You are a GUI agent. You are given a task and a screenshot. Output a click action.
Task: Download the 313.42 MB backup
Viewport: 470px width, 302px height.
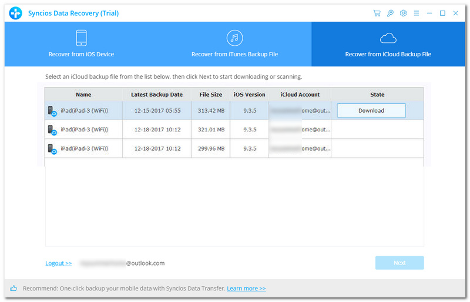[371, 111]
